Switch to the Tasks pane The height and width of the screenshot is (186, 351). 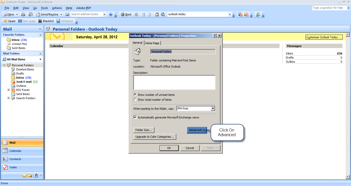[x=22, y=167]
